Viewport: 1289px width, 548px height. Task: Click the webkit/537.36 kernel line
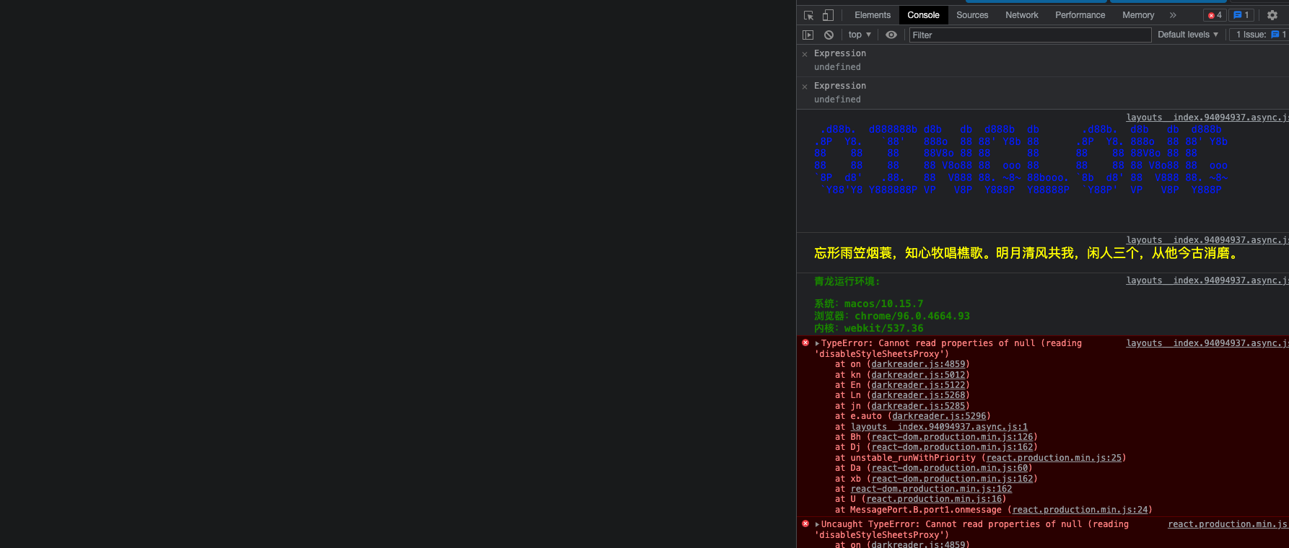click(x=869, y=328)
